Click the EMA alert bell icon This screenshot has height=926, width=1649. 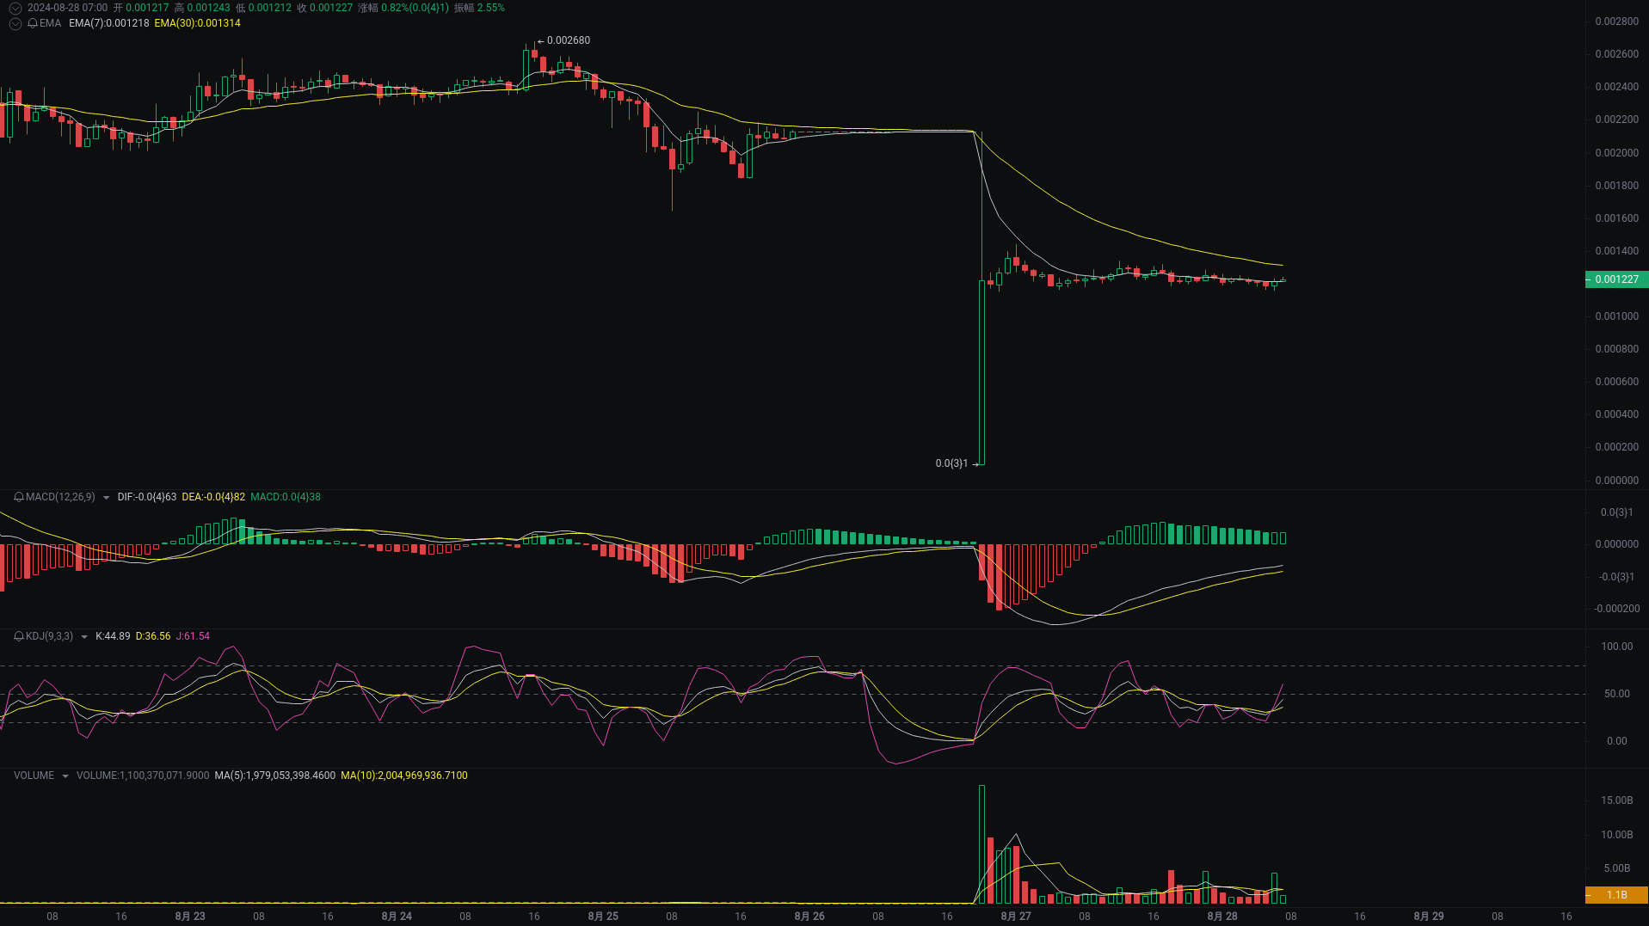point(33,23)
